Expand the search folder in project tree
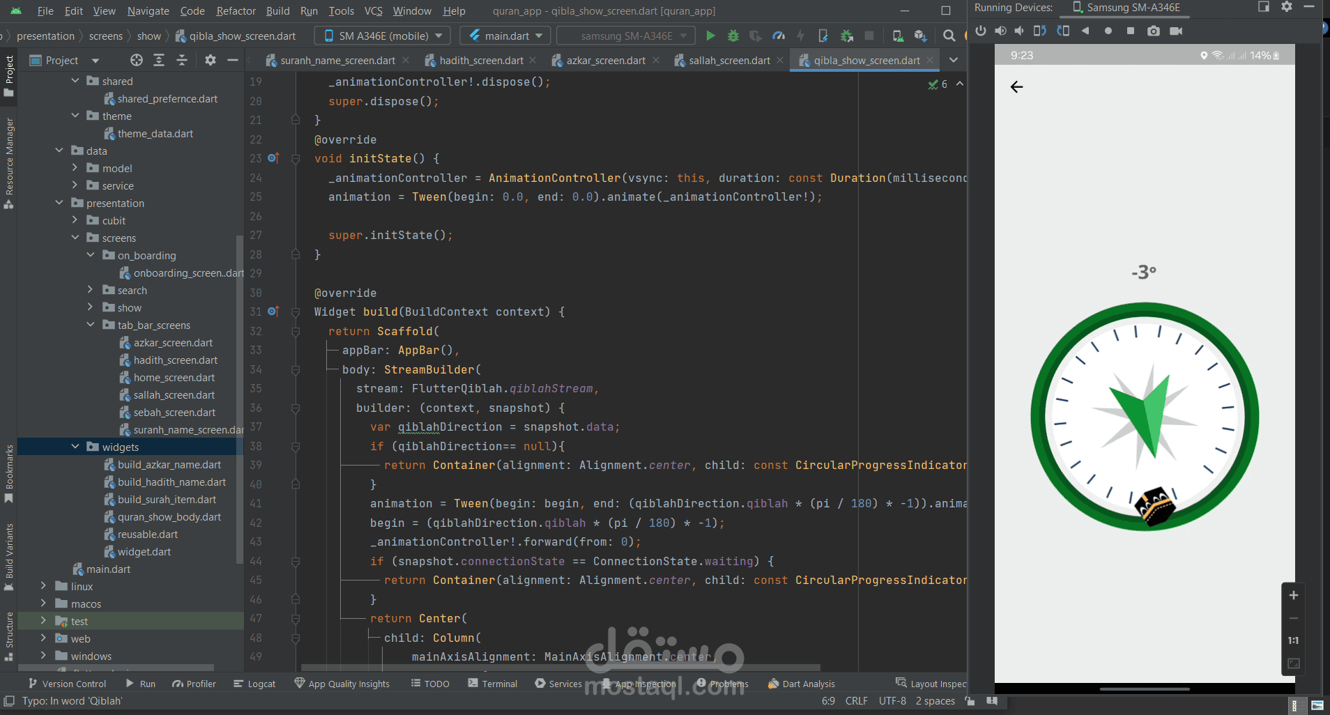Screen dimensions: 1330x715 90,289
